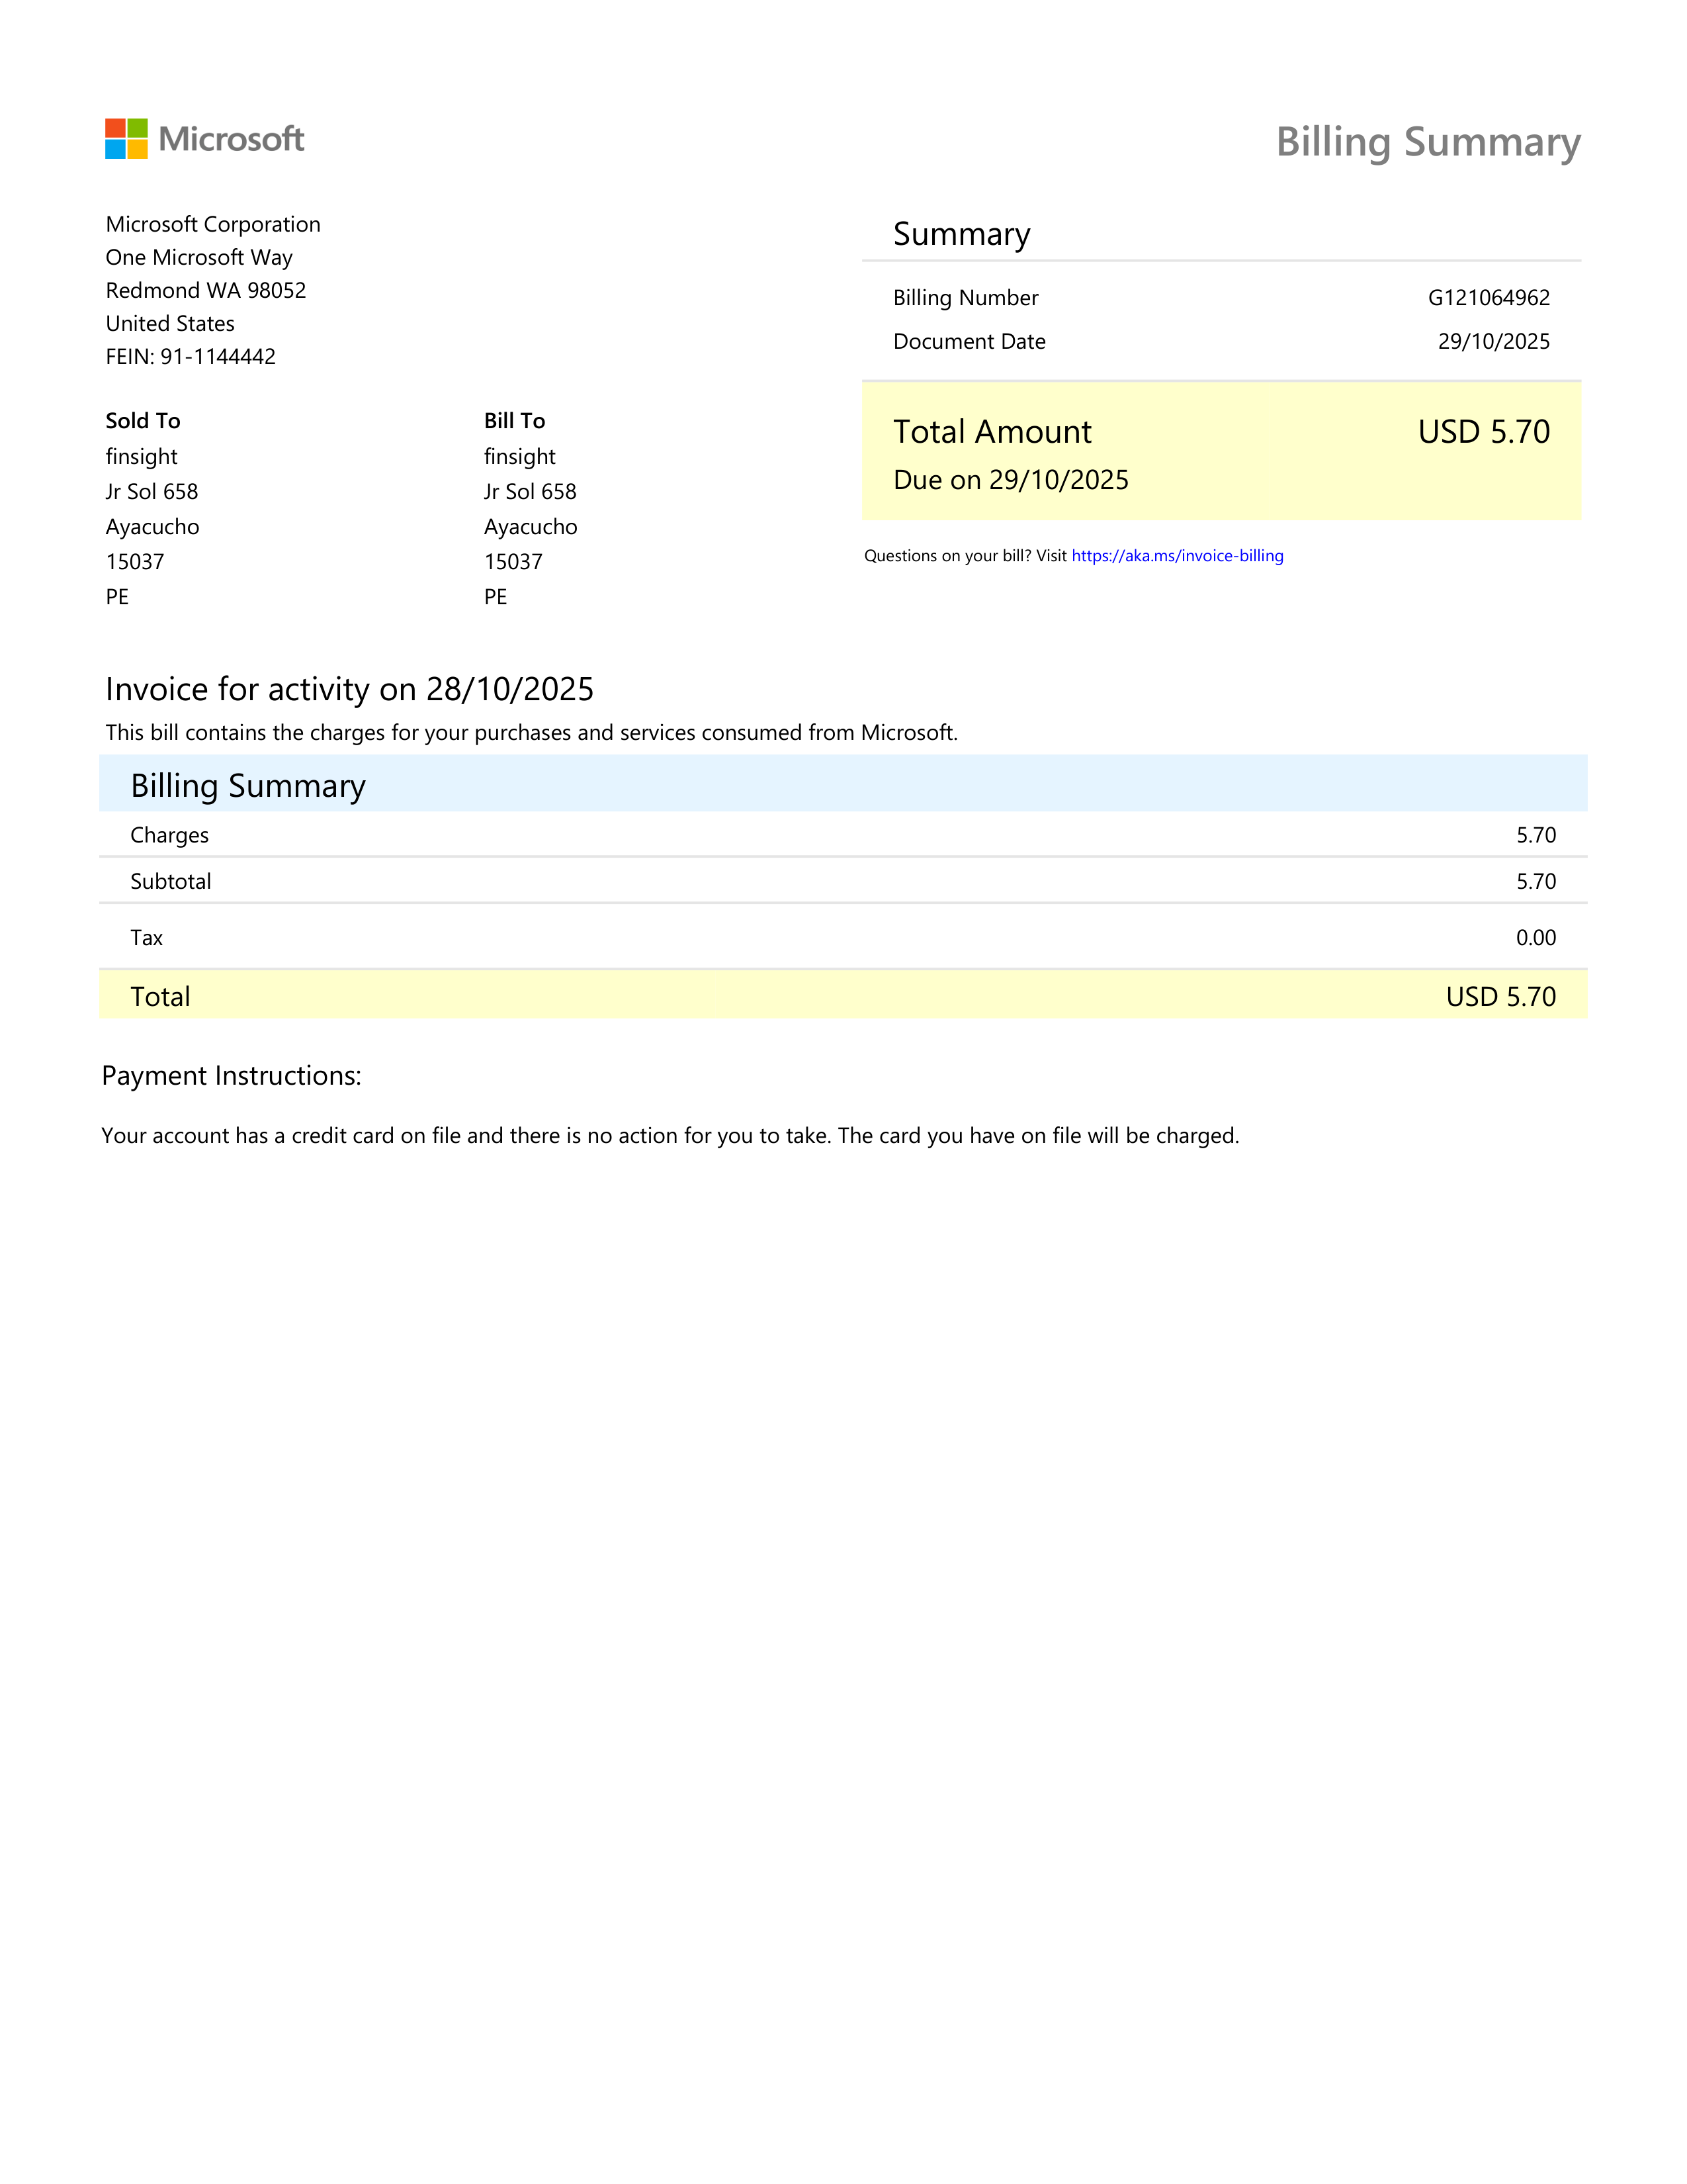Screen dimensions: 1687x2184
Task: Click 'finsight' under Sold To
Action: (142, 457)
